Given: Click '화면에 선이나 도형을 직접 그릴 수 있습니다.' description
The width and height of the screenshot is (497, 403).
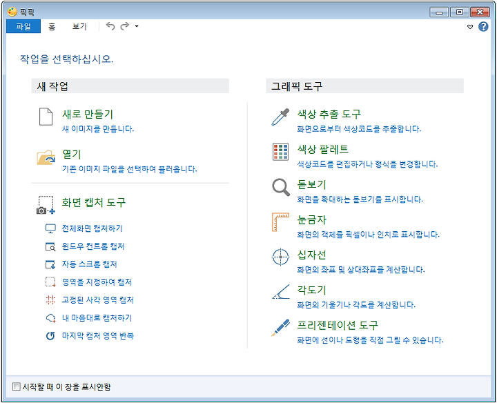Looking at the screenshot, I should click(x=370, y=340).
